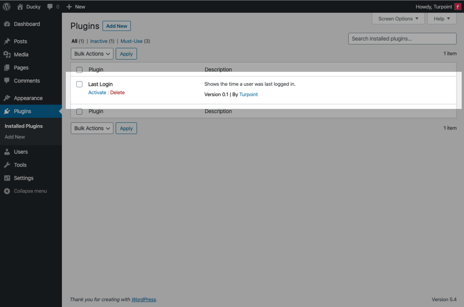Click New in the admin bar

coord(80,7)
